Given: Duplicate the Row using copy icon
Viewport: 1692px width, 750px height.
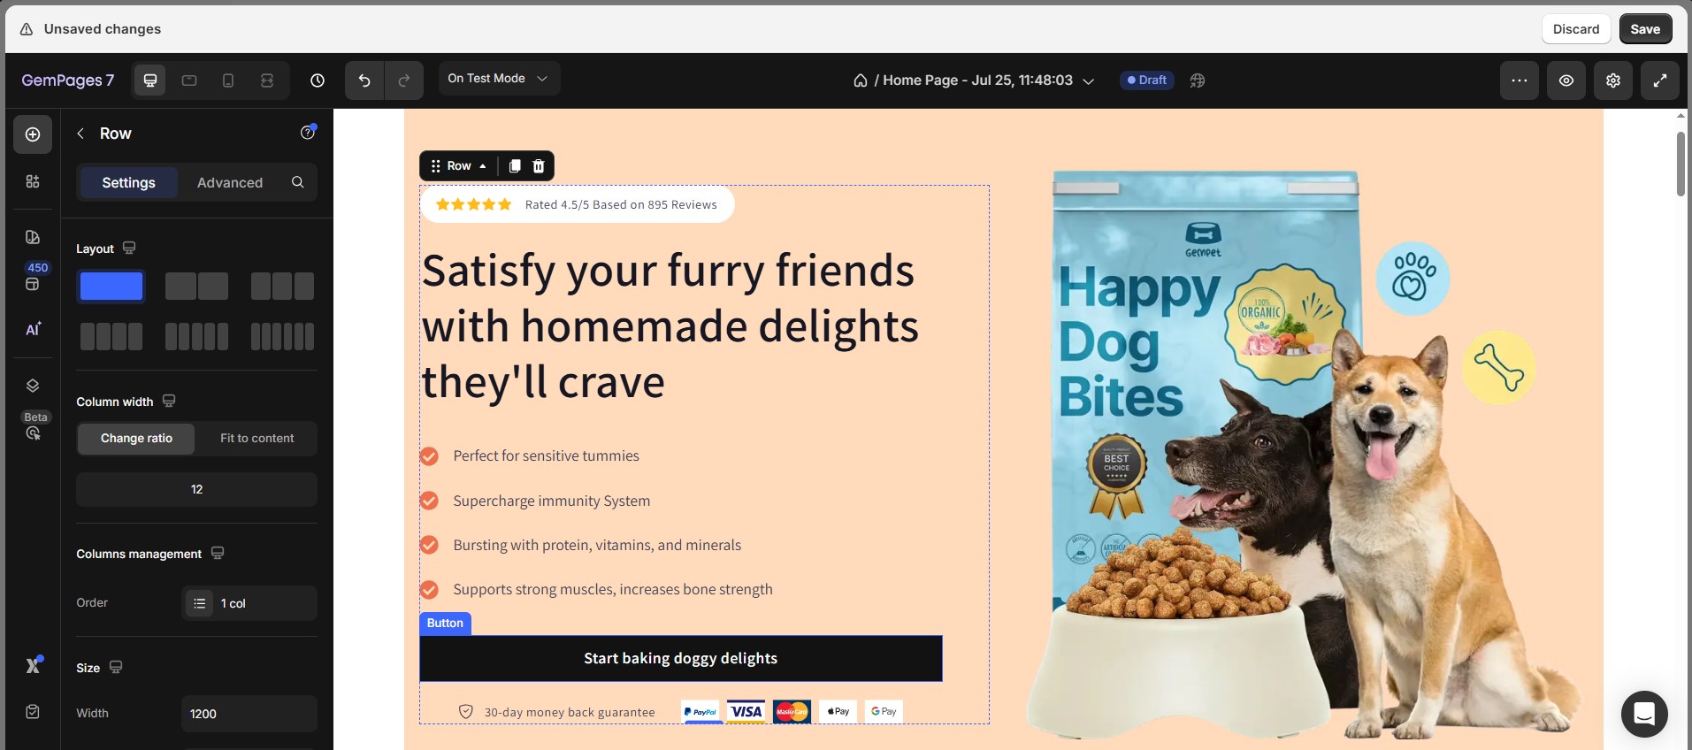Looking at the screenshot, I should [x=515, y=165].
